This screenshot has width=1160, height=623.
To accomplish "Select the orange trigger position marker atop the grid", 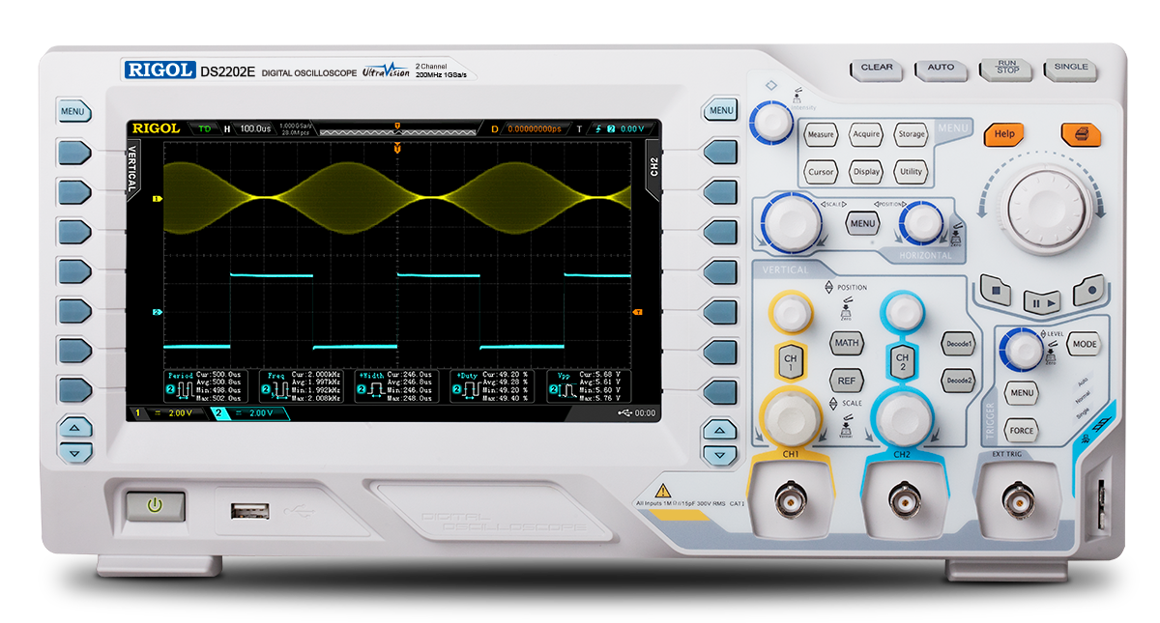I will click(x=396, y=147).
